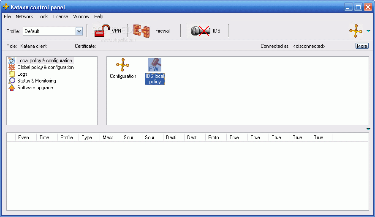
Task: Open the File menu
Action: tap(7, 16)
